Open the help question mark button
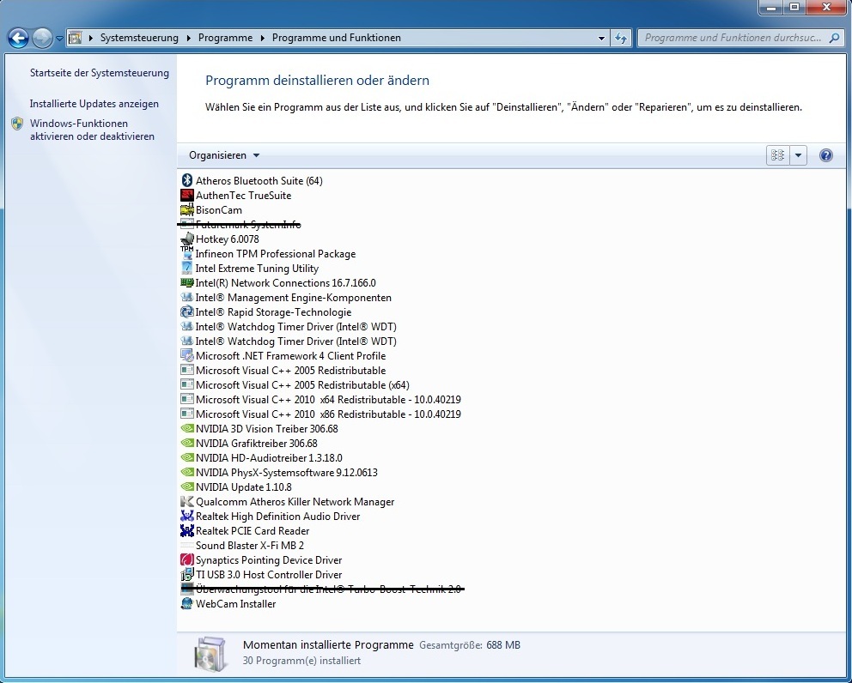Screen dimensions: 852x683 [826, 155]
